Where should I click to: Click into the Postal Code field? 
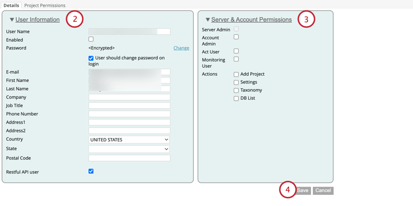[x=129, y=158]
